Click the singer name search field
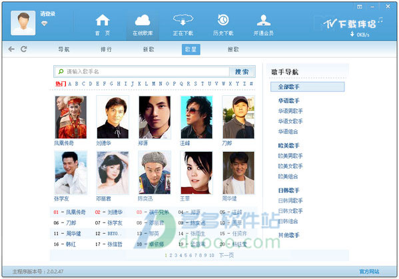The image size is (399, 279). pos(142,72)
